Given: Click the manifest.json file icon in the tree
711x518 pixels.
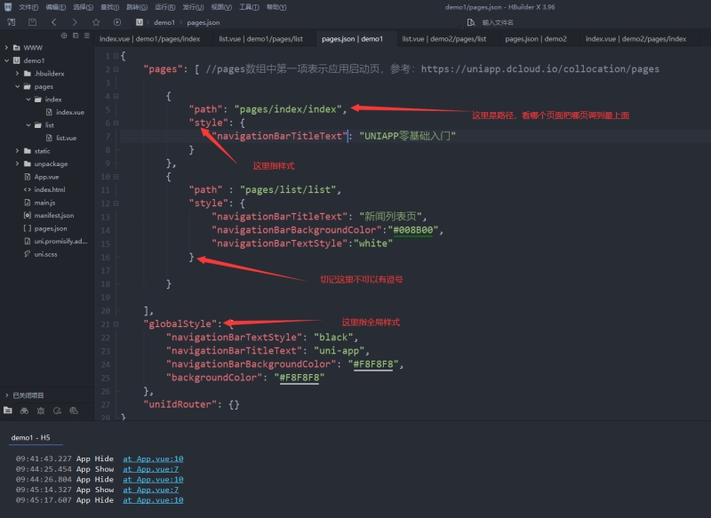Looking at the screenshot, I should 28,215.
